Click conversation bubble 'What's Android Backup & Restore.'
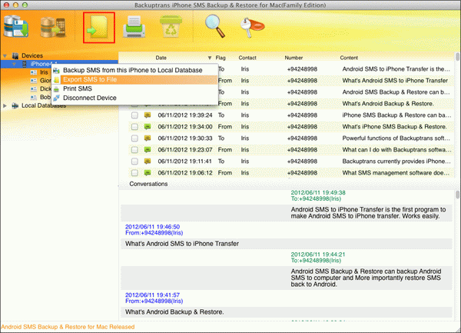The height and width of the screenshot is (333, 461). pos(174,311)
